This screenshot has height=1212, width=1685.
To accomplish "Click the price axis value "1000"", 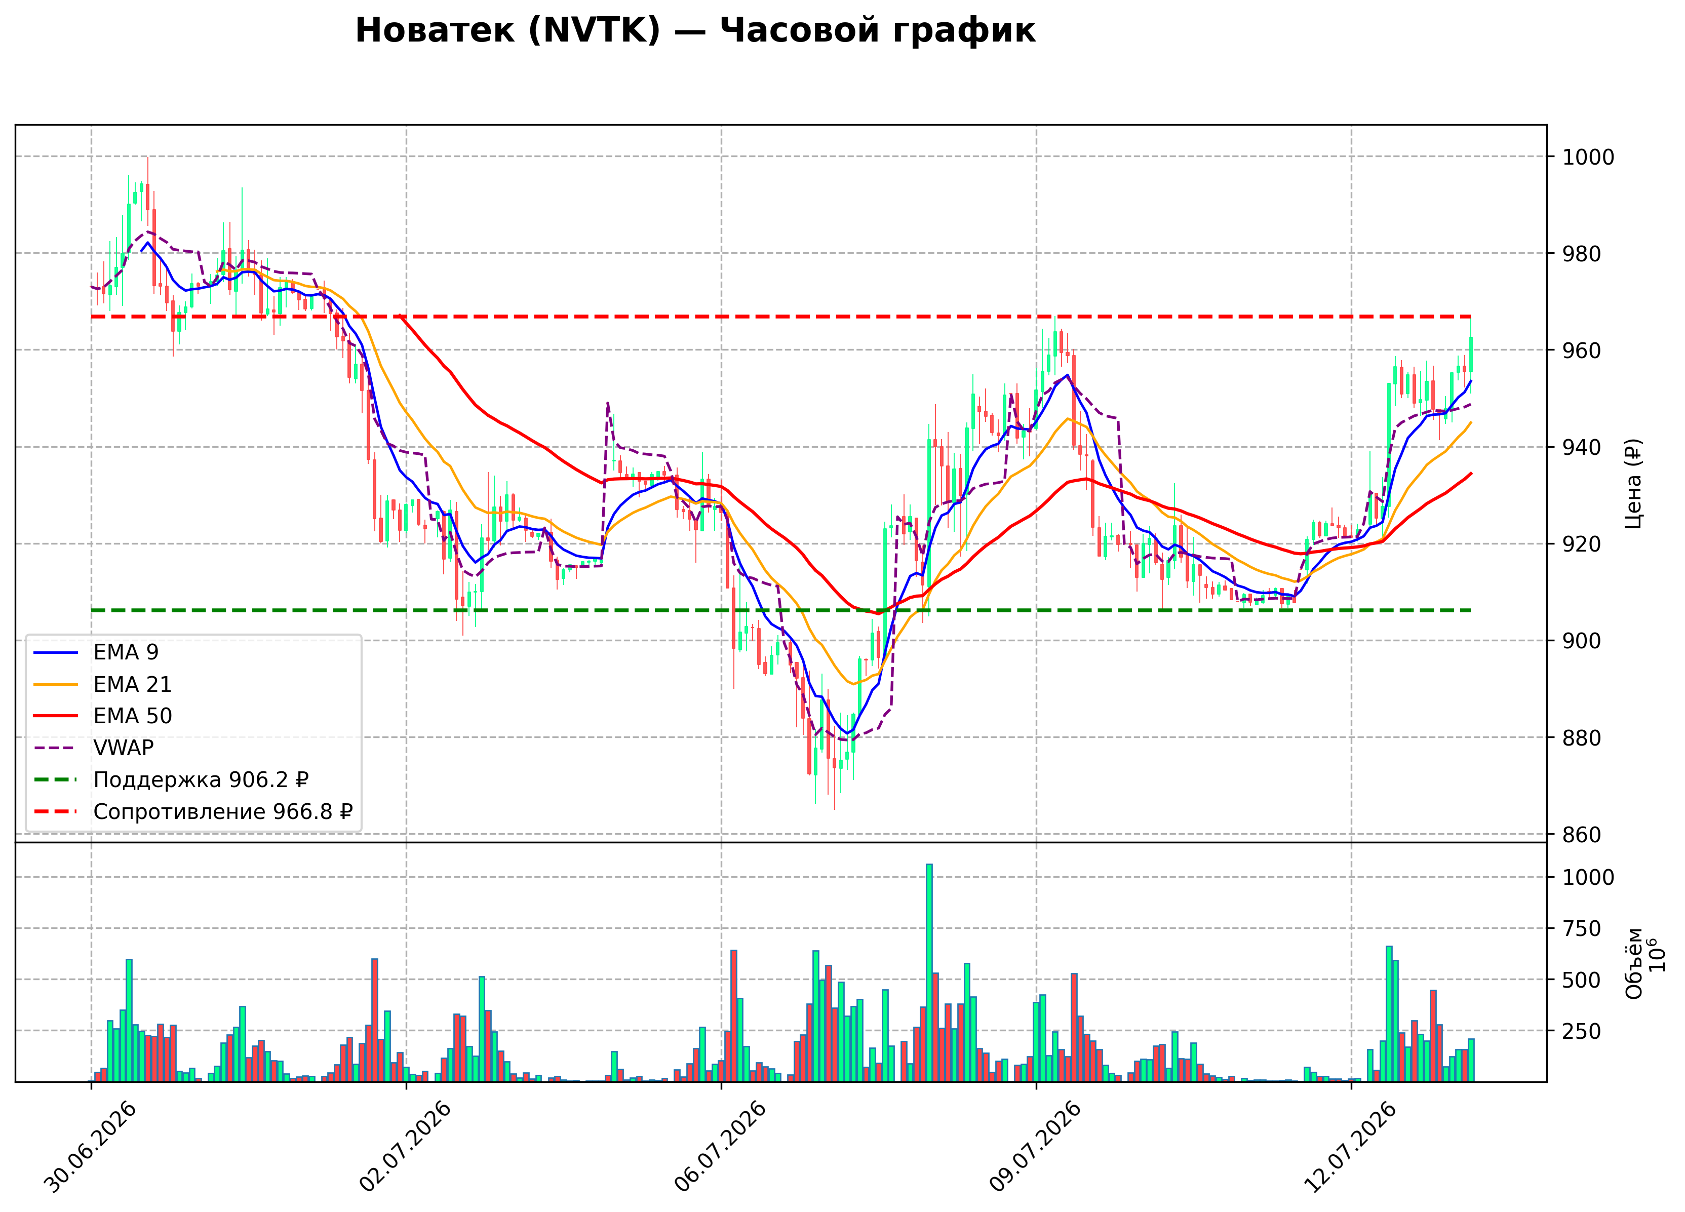I will (1588, 157).
